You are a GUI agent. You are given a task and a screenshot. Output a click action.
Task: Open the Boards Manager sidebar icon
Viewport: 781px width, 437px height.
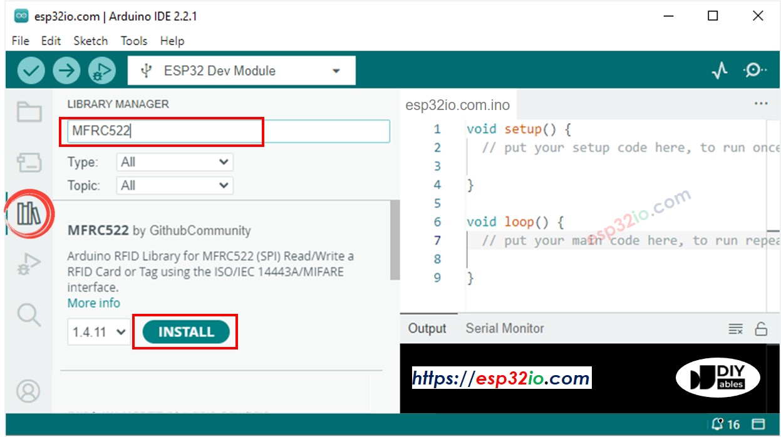29,161
